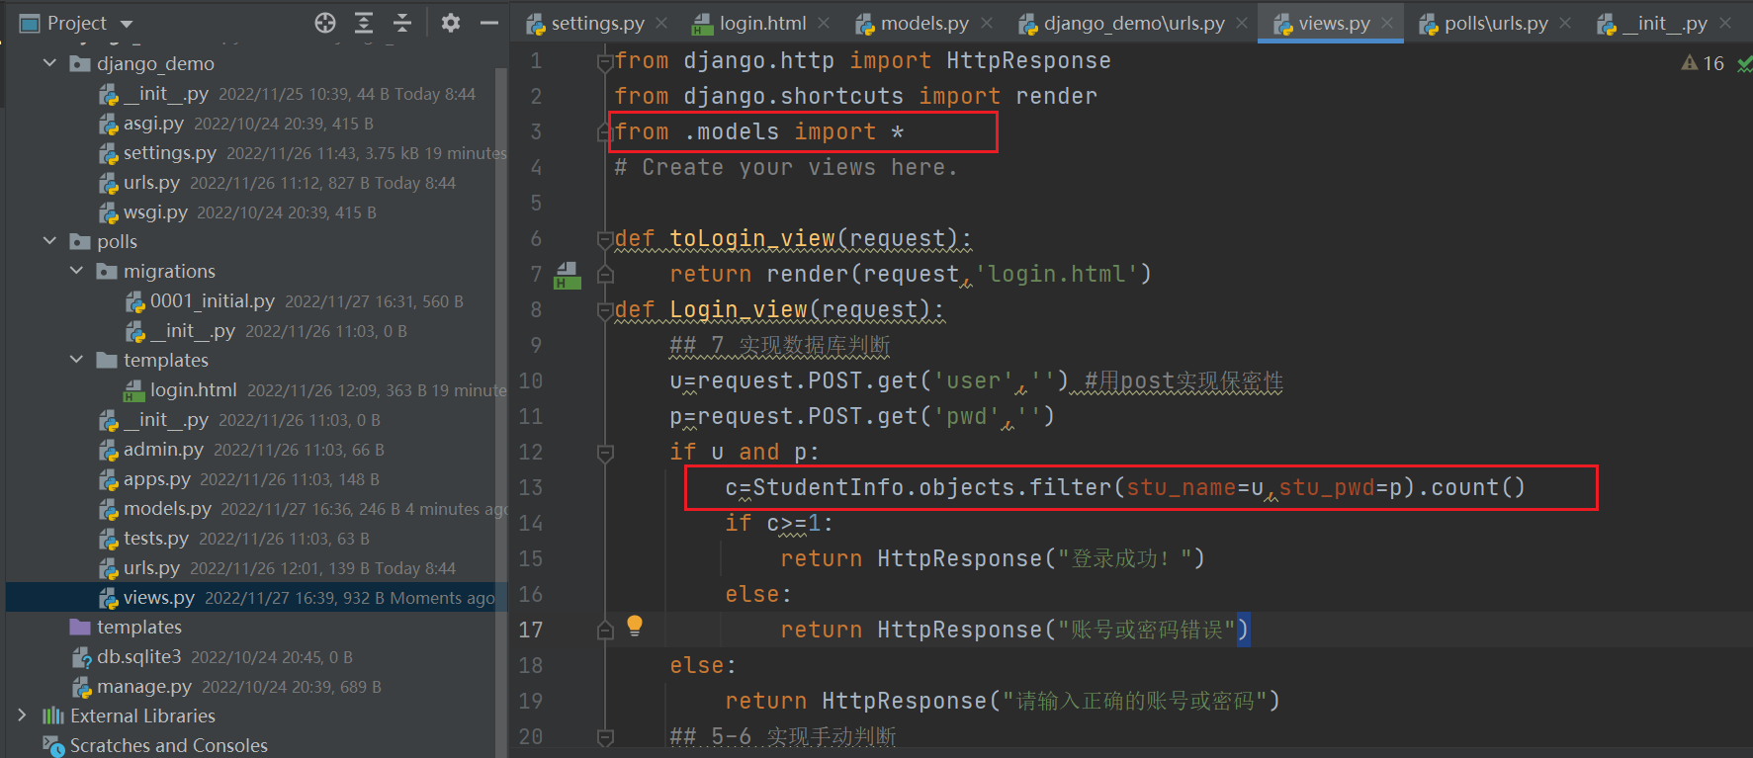The width and height of the screenshot is (1753, 758).
Task: Click the 'Login_view' function name on line 8
Action: [739, 310]
